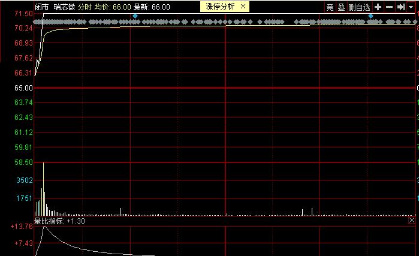Image resolution: width=419 pixels, height=256 pixels.
Task: Click the skip-to-end arrow icon
Action: pyautogui.click(x=400, y=7)
